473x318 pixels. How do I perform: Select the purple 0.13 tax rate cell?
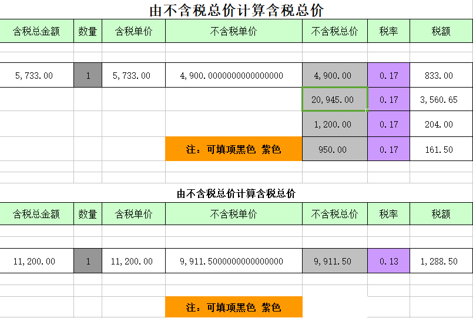point(388,261)
